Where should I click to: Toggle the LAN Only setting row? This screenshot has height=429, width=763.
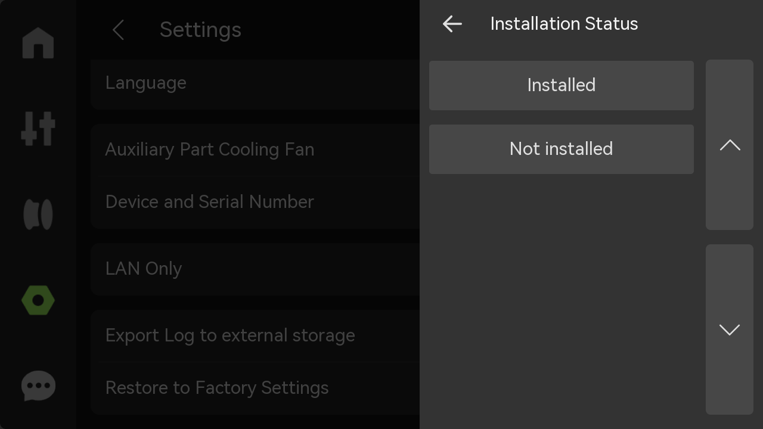click(x=255, y=269)
